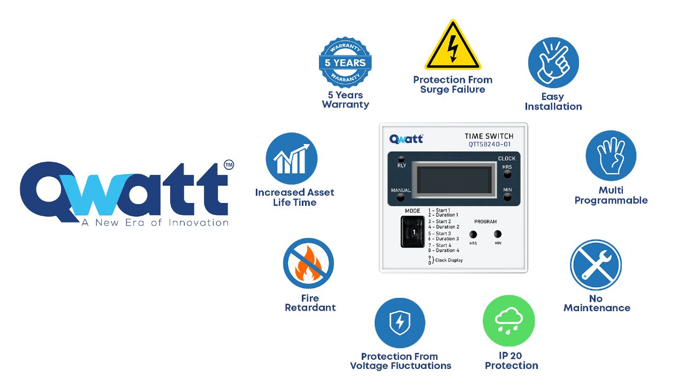Viewport: 685px width, 385px height.
Task: Click the small Qwatt logo on the time switch
Action: pos(407,138)
